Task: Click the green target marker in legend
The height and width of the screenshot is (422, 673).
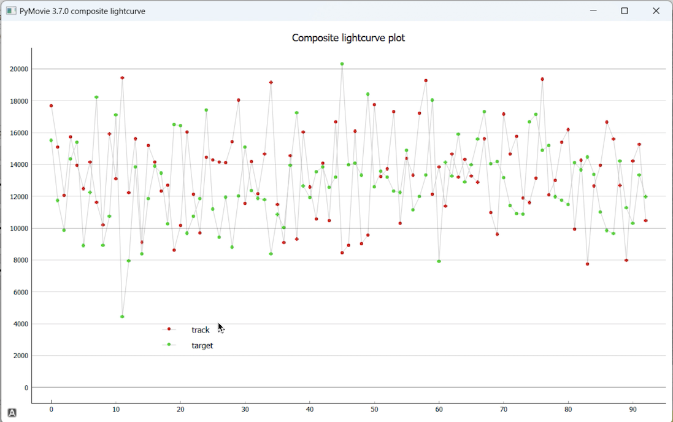Action: [169, 345]
